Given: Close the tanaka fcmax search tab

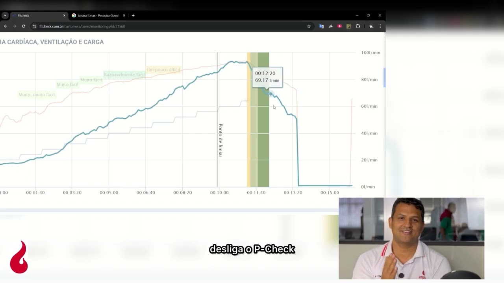Looking at the screenshot, I should tap(124, 15).
